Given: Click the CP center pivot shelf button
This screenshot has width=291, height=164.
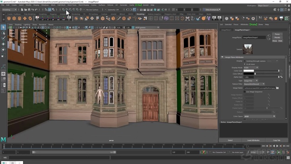Looking at the screenshot, I should pos(43,18).
